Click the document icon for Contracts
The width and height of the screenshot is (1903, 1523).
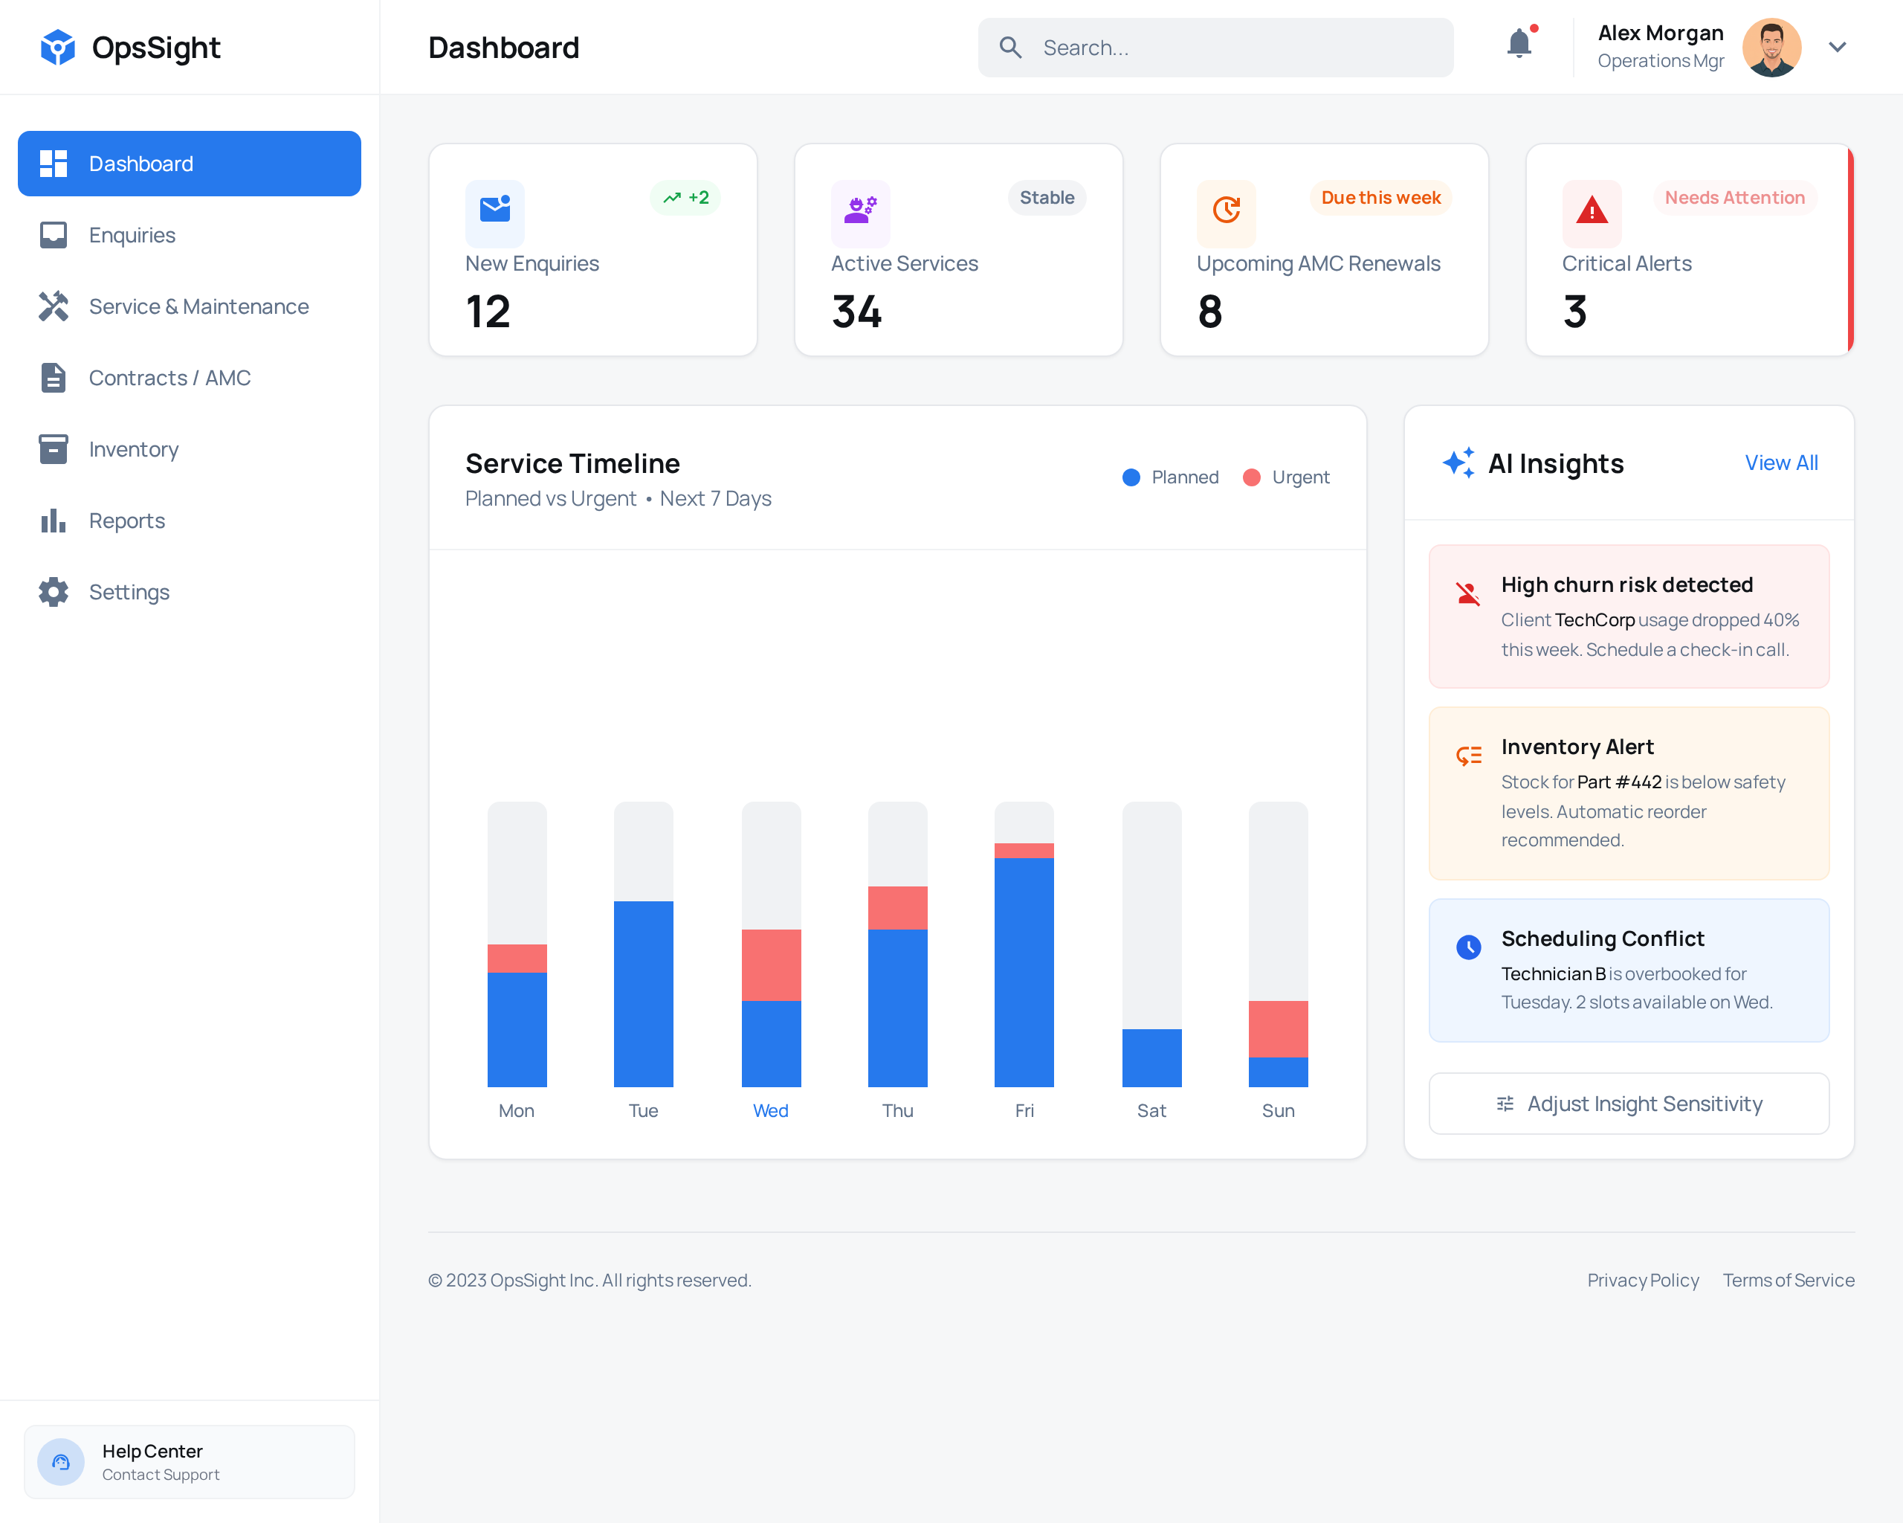54,378
